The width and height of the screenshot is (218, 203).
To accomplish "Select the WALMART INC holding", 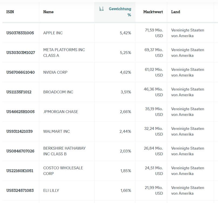I will 56,131.
